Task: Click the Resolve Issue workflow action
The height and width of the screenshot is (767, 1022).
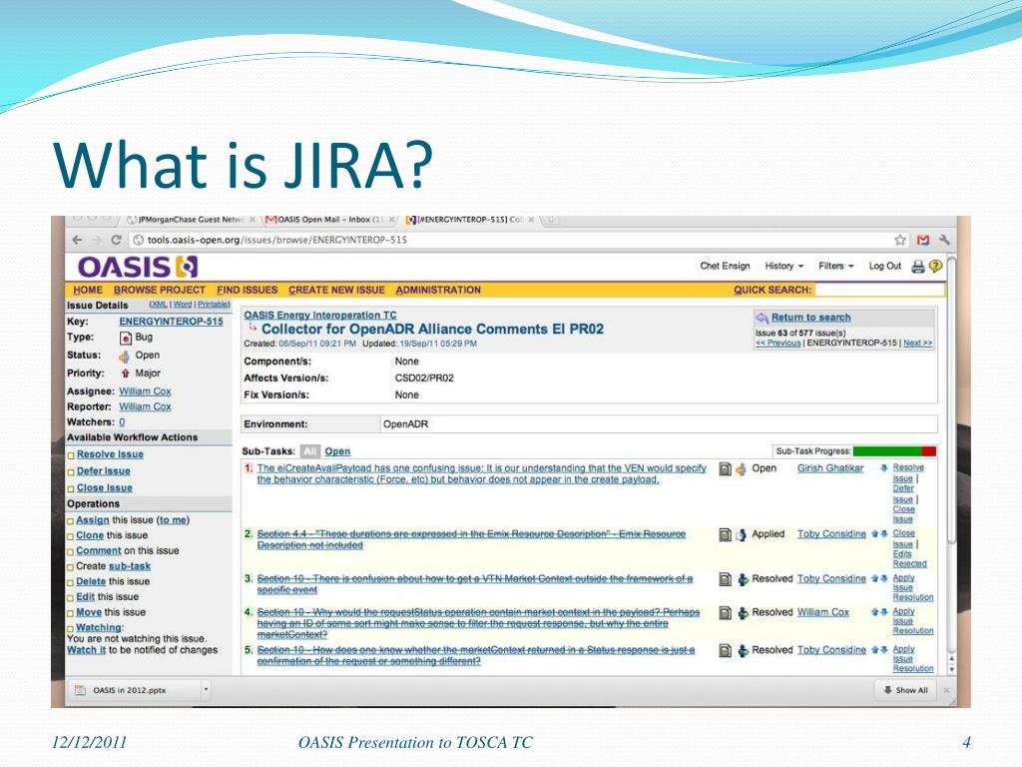Action: tap(110, 454)
